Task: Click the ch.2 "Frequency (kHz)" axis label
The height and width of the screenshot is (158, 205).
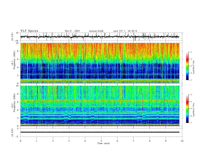Action: (x=14, y=103)
